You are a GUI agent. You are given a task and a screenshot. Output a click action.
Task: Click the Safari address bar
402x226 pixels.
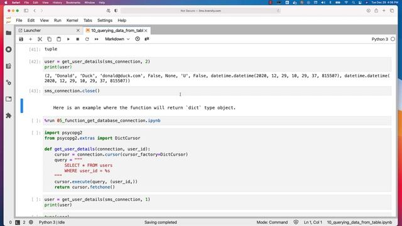click(201, 11)
